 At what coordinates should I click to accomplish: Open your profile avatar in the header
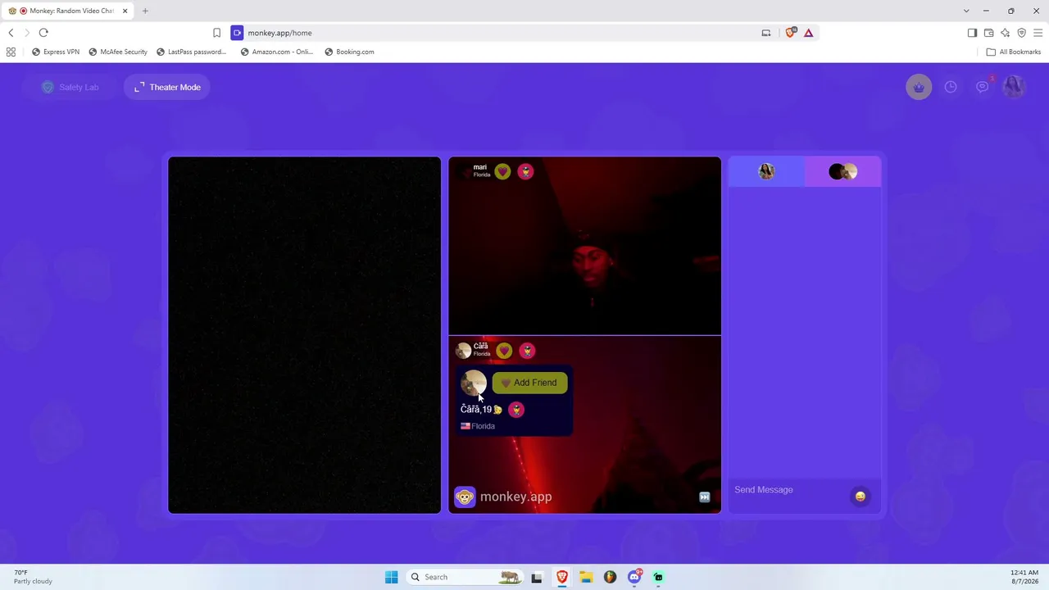pyautogui.click(x=1014, y=87)
